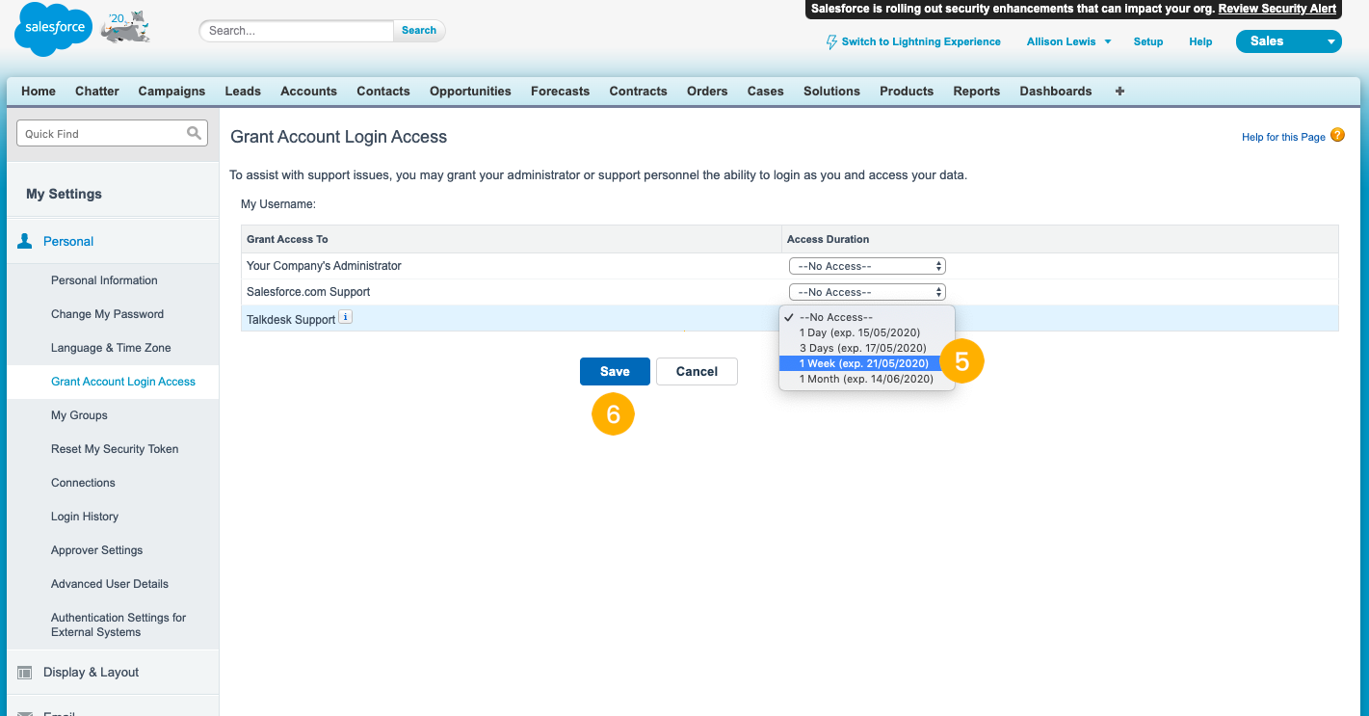Viewport: 1369px width, 716px height.
Task: Expand the Display & Layout section
Action: tap(91, 673)
